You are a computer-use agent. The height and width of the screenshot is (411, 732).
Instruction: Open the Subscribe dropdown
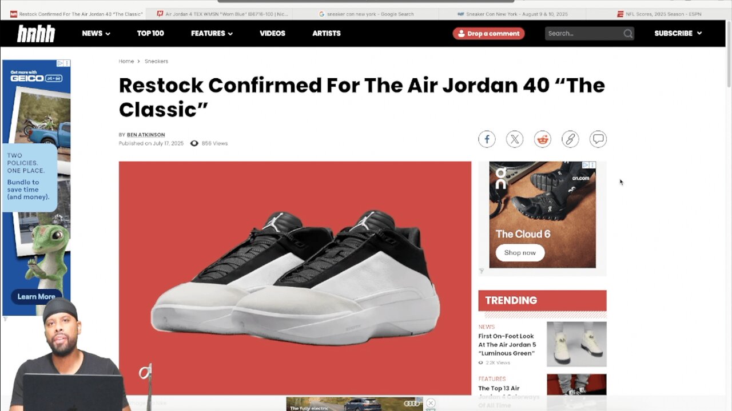click(x=678, y=34)
